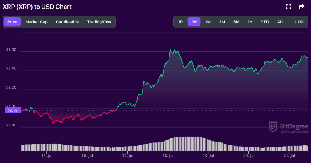Click the 18. Jul date label
Screen dimensions: 311x163
tap(168, 156)
